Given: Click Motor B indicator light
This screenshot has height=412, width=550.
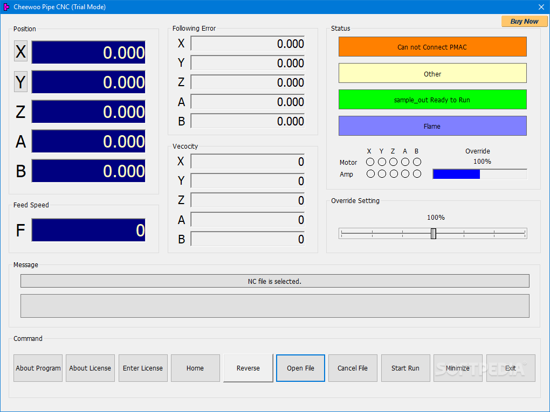Looking at the screenshot, I should point(417,162).
